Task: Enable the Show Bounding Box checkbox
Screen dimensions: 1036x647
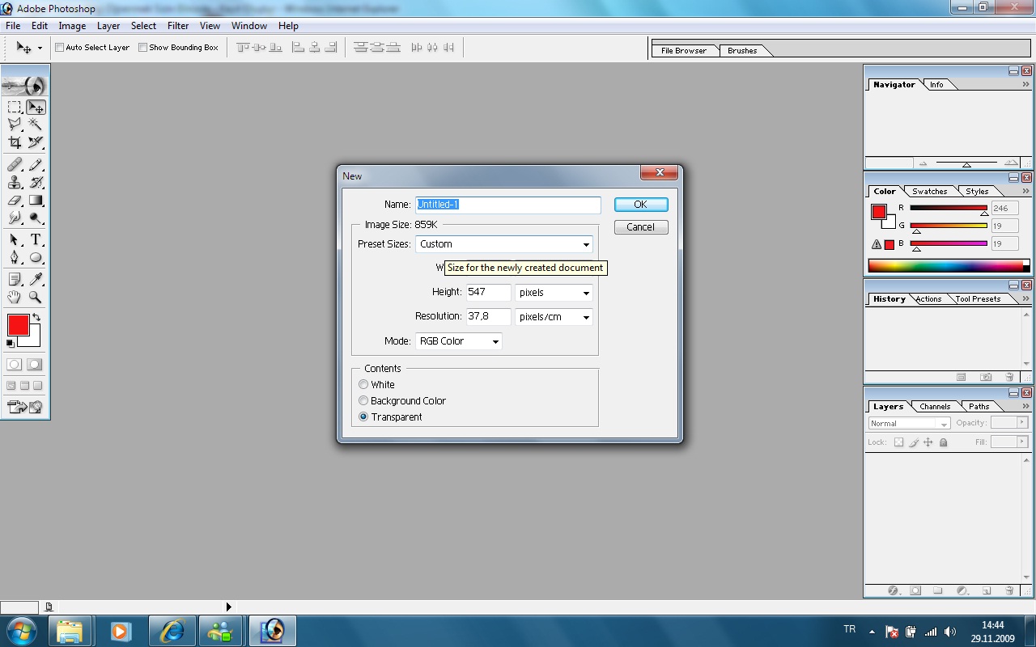Action: pyautogui.click(x=143, y=48)
